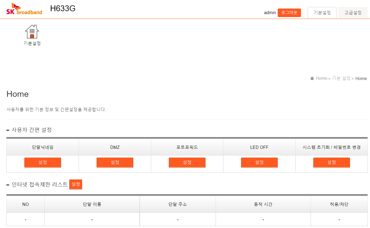Screen dimensions: 370x228
Task: Switch to the 기본설정 tab
Action: click(x=322, y=13)
